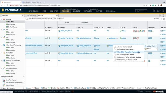Collapse the NAT tree node
The width and height of the screenshot is (166, 93).
[2, 29]
